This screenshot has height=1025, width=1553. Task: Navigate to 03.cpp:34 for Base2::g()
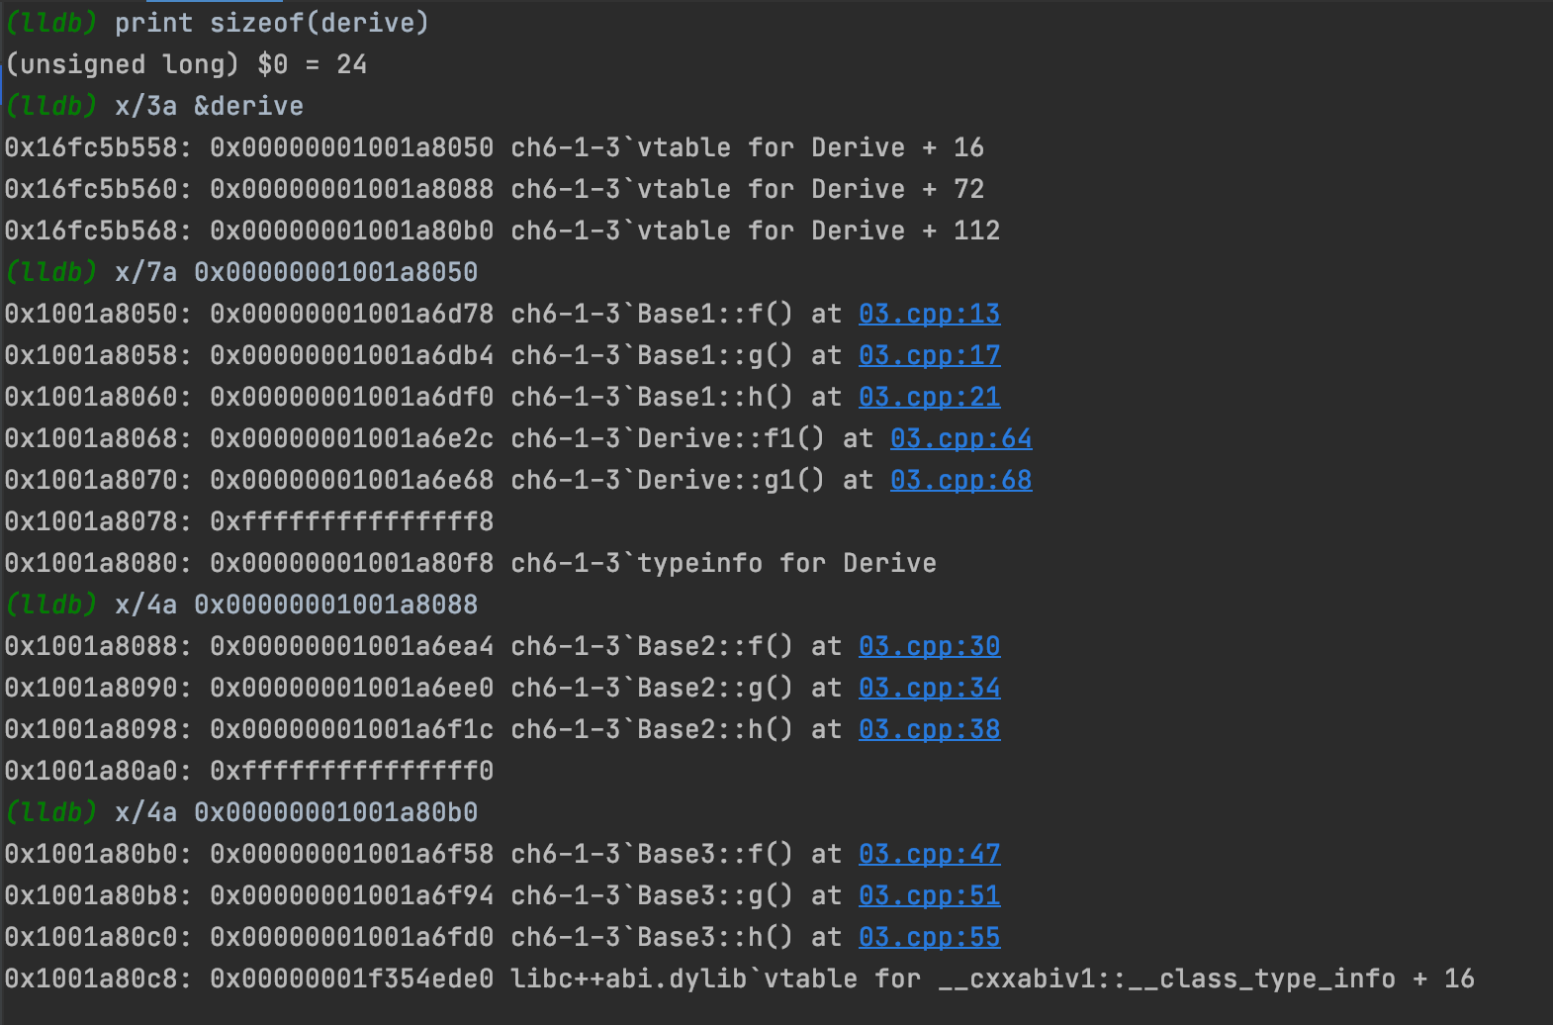click(x=929, y=688)
